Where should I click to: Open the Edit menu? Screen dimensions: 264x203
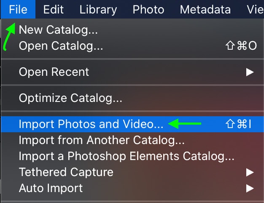pyautogui.click(x=54, y=9)
